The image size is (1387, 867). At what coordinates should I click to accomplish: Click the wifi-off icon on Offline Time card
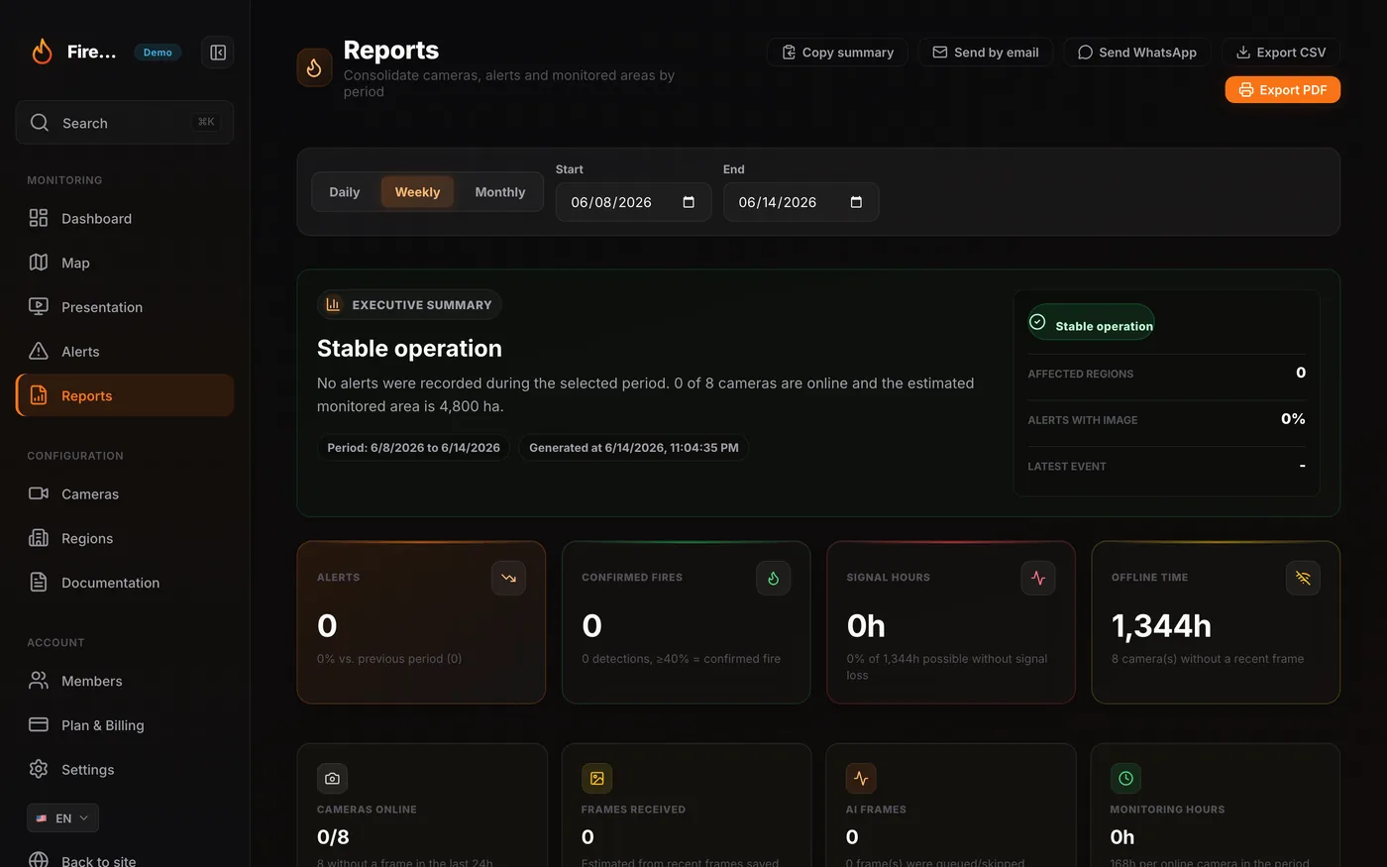pos(1303,578)
